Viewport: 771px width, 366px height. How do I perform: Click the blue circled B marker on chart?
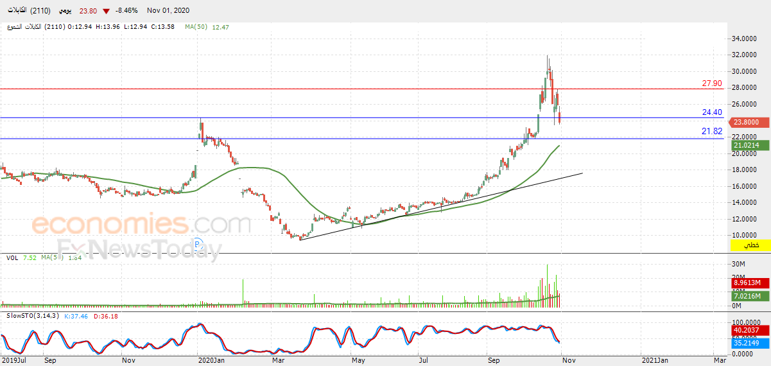pyautogui.click(x=198, y=243)
